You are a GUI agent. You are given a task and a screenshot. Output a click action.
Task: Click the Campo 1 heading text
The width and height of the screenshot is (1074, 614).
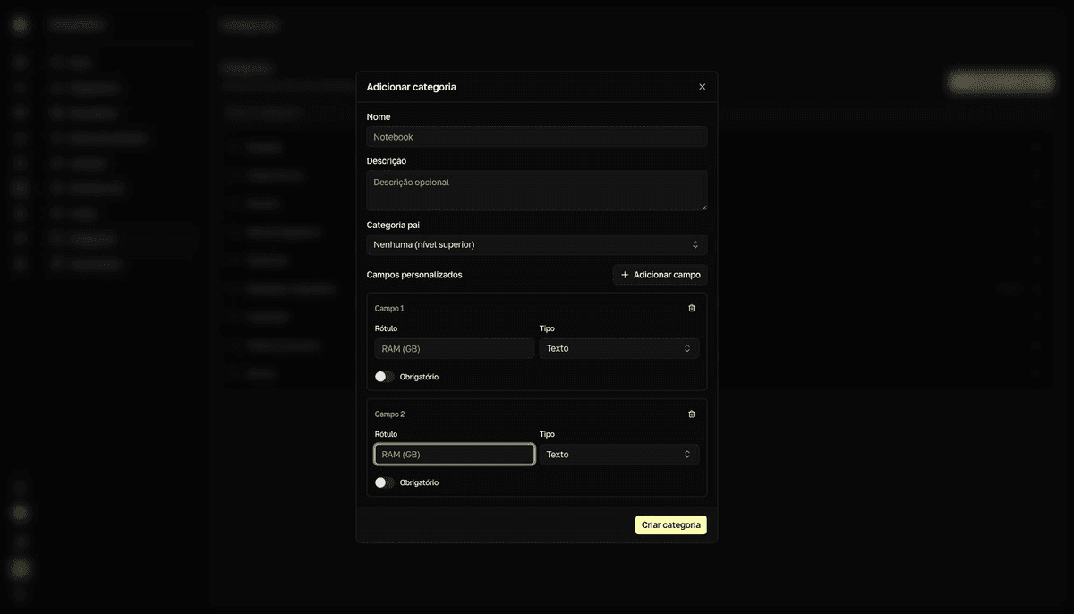point(389,308)
